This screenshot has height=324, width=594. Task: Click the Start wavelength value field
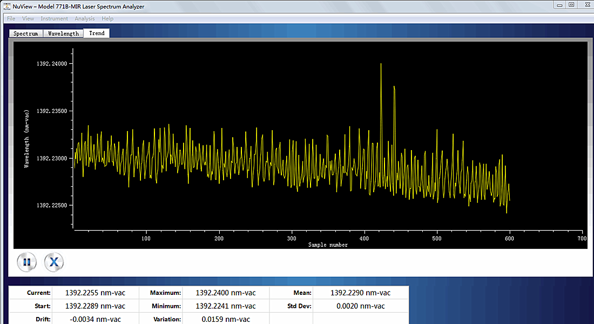pos(95,306)
